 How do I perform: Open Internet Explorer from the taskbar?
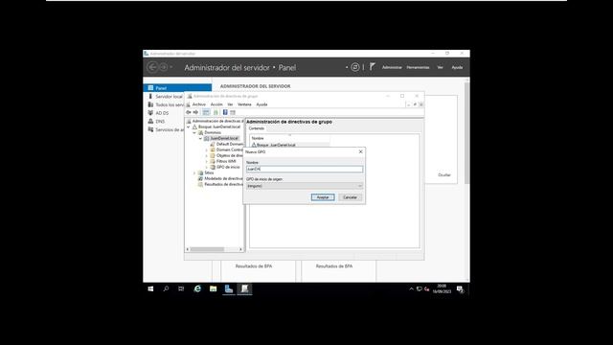[x=197, y=289]
